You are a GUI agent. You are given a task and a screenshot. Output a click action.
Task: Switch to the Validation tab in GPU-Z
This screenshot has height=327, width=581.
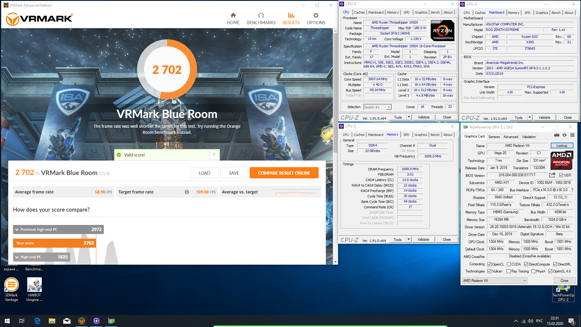(x=529, y=137)
